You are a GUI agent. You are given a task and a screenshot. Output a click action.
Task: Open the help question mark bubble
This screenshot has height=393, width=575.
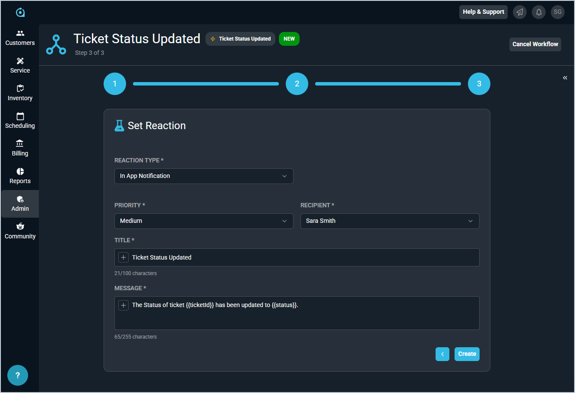(18, 375)
